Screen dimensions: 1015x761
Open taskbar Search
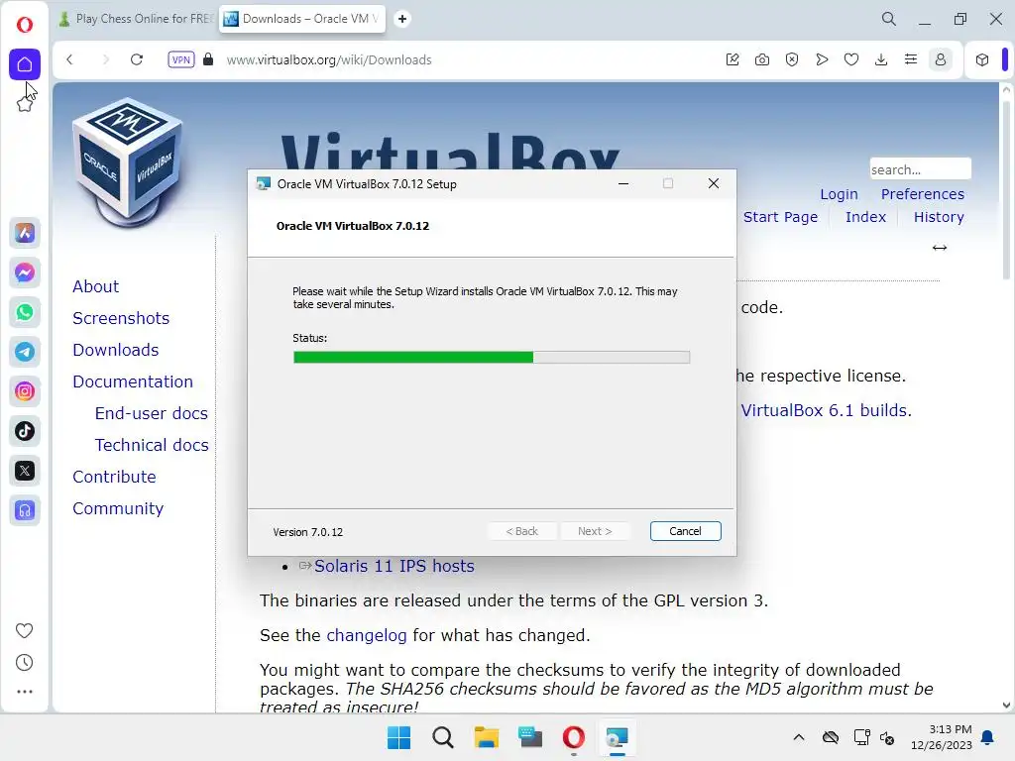click(443, 737)
